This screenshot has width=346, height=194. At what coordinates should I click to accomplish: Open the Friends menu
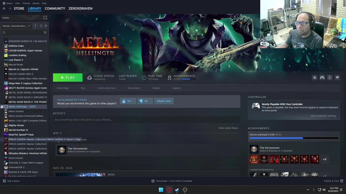[26, 3]
